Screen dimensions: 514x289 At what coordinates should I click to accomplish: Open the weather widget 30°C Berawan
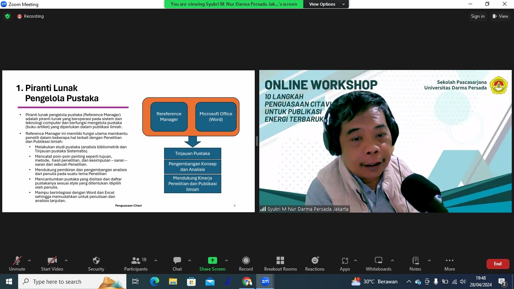click(x=374, y=281)
